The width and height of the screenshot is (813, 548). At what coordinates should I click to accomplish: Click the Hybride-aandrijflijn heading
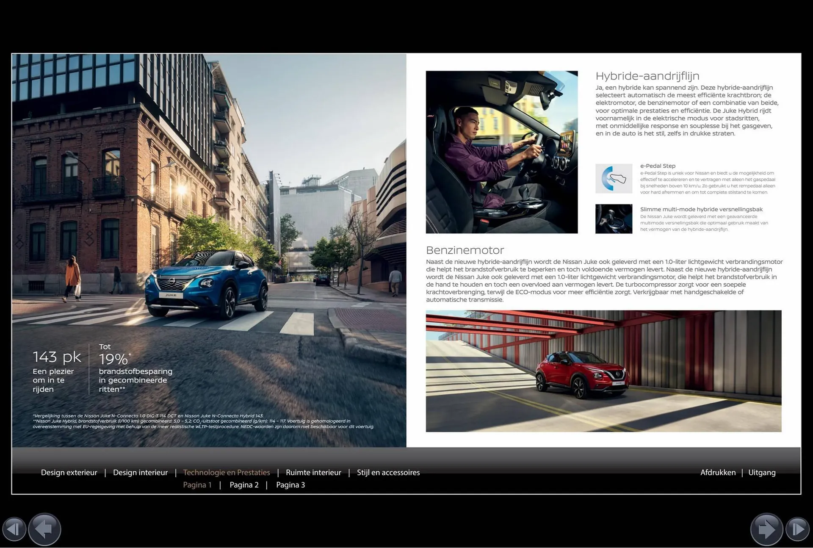click(647, 76)
